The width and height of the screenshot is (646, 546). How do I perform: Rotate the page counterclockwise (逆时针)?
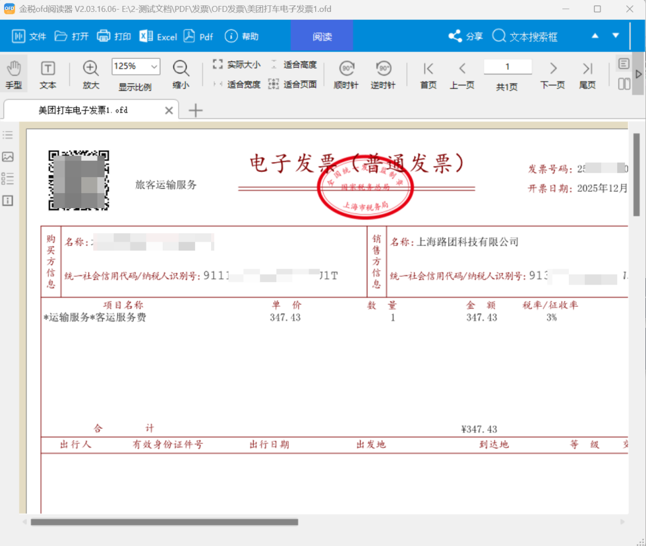[x=382, y=73]
